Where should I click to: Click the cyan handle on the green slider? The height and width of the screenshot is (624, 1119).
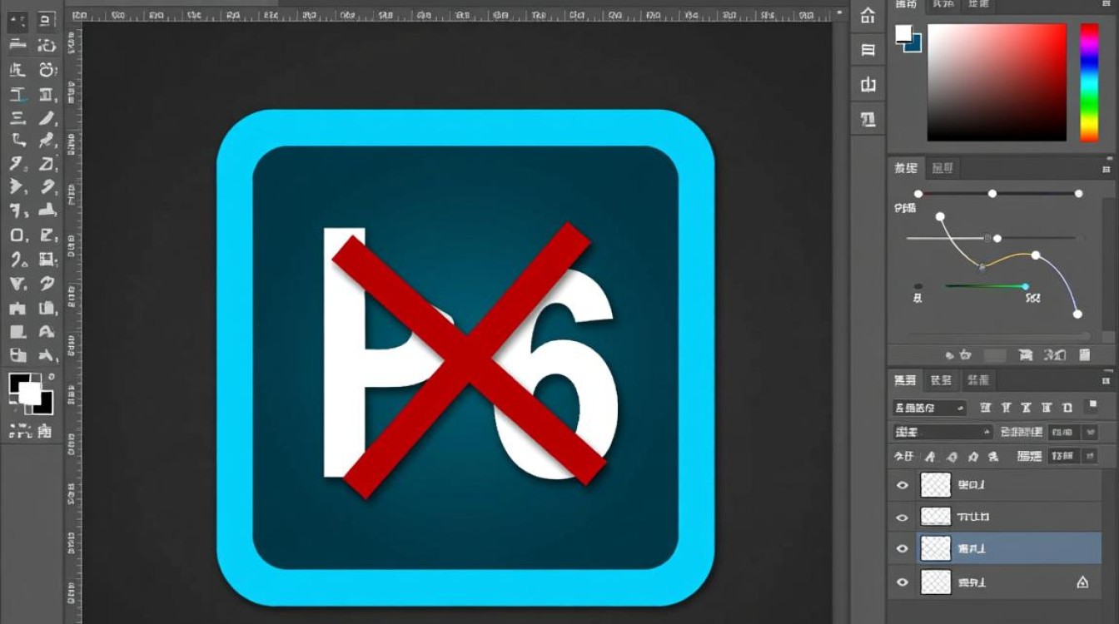[x=1026, y=286]
